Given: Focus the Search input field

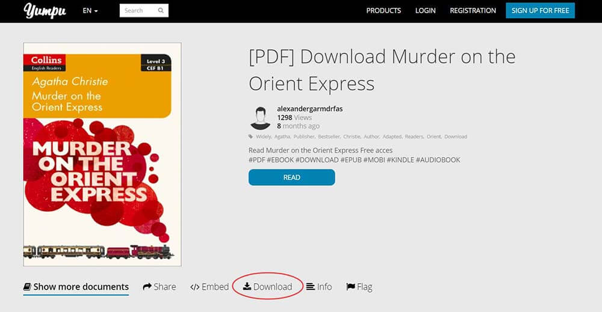Looking at the screenshot, I should click(x=137, y=10).
